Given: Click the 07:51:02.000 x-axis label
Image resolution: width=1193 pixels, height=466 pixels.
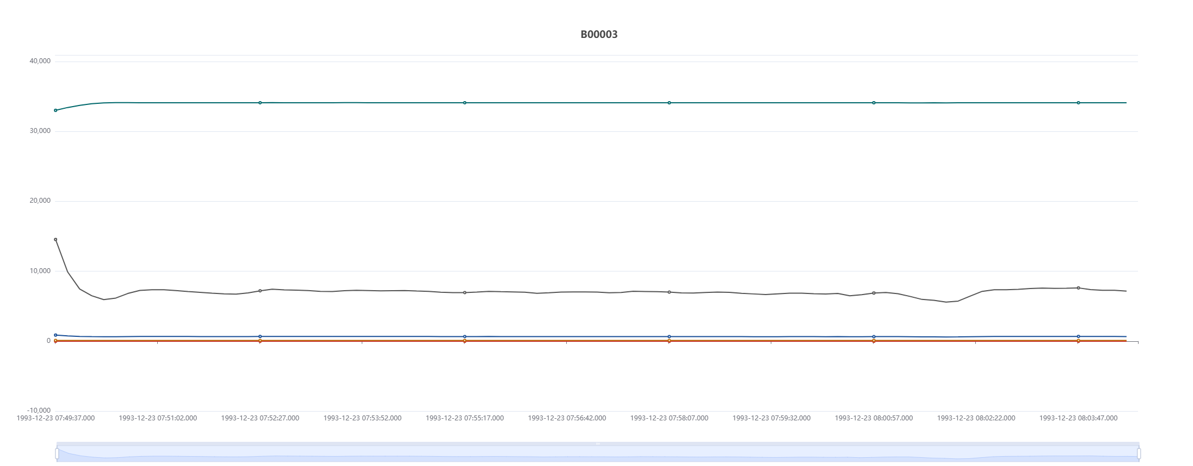Looking at the screenshot, I should [x=158, y=418].
